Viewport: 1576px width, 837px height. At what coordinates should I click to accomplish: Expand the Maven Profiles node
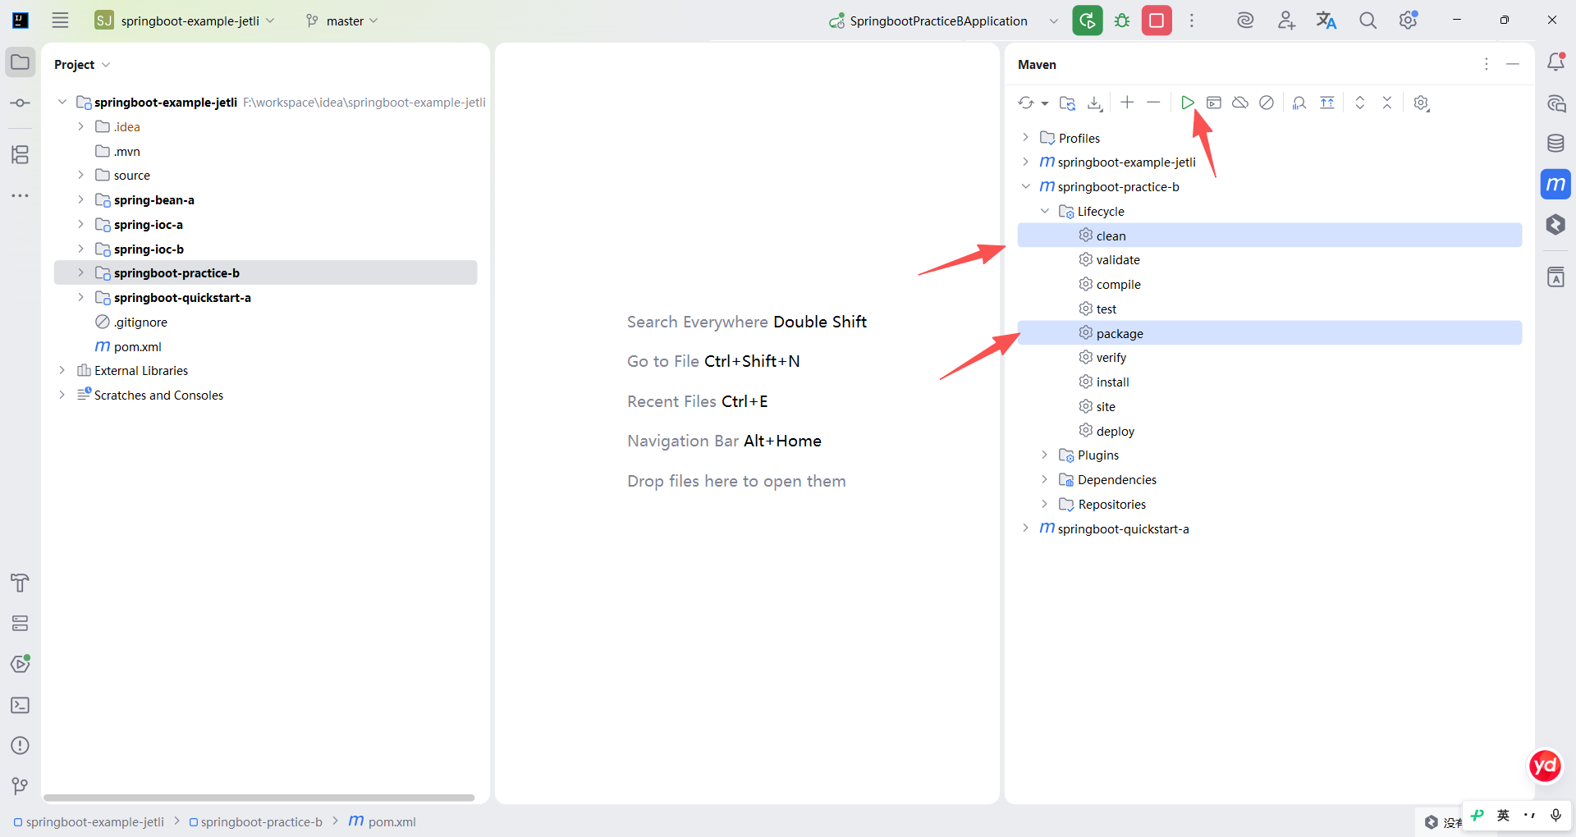coord(1026,137)
